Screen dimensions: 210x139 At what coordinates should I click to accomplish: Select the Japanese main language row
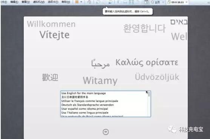[x=104, y=97]
